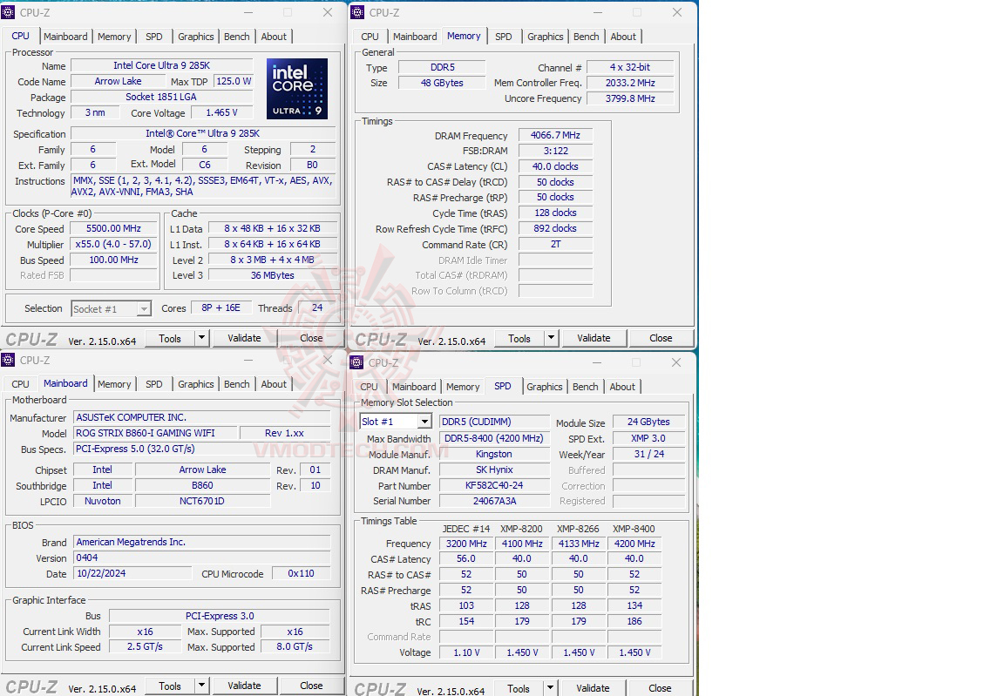Click the Module Manuf. Kingston value
This screenshot has width=1004, height=696.
494,454
